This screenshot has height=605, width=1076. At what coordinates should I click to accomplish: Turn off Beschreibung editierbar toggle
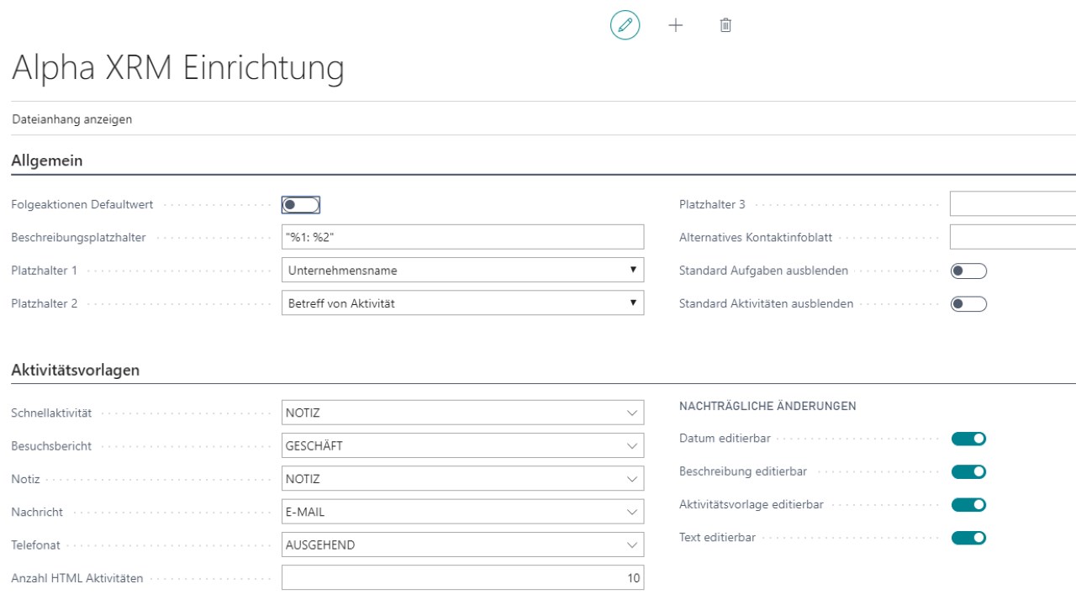pyautogui.click(x=968, y=471)
